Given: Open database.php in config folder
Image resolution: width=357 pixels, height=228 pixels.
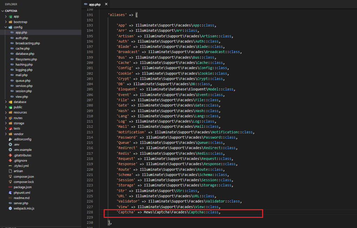Looking at the screenshot, I should pyautogui.click(x=25, y=54).
